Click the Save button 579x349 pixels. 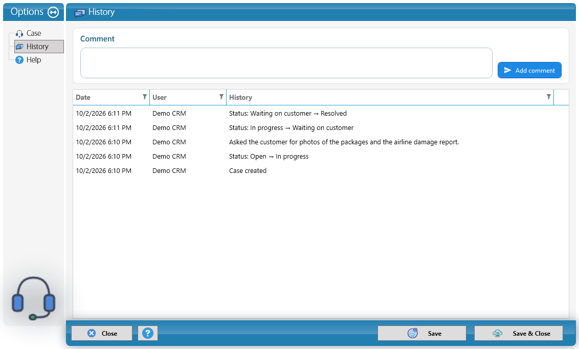pyautogui.click(x=421, y=333)
